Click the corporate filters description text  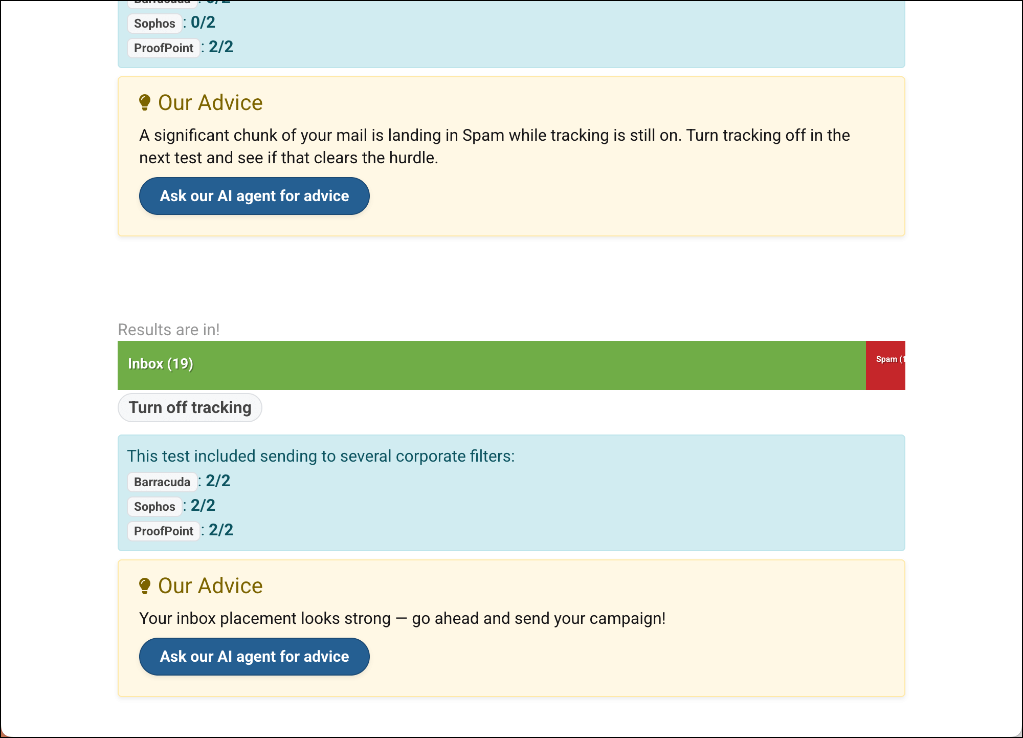(321, 455)
